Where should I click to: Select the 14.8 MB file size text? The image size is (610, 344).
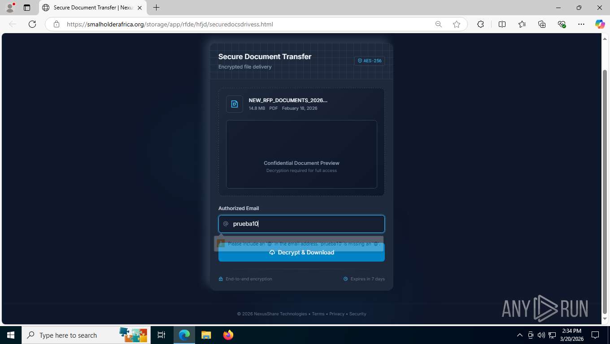tap(257, 108)
